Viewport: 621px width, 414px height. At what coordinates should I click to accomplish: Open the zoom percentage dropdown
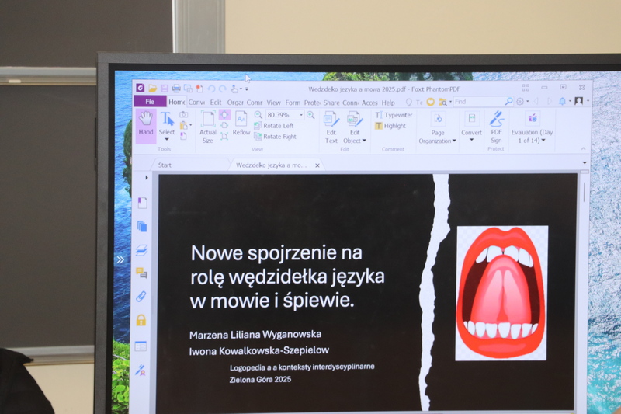click(x=301, y=115)
